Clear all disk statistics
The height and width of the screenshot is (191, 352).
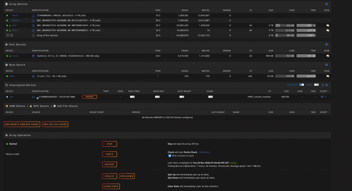tap(111, 186)
